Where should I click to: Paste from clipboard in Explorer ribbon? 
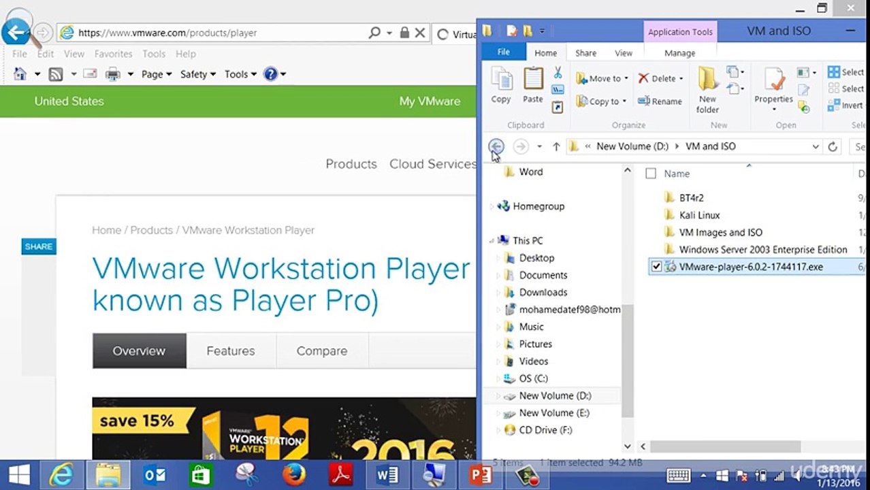pos(533,85)
